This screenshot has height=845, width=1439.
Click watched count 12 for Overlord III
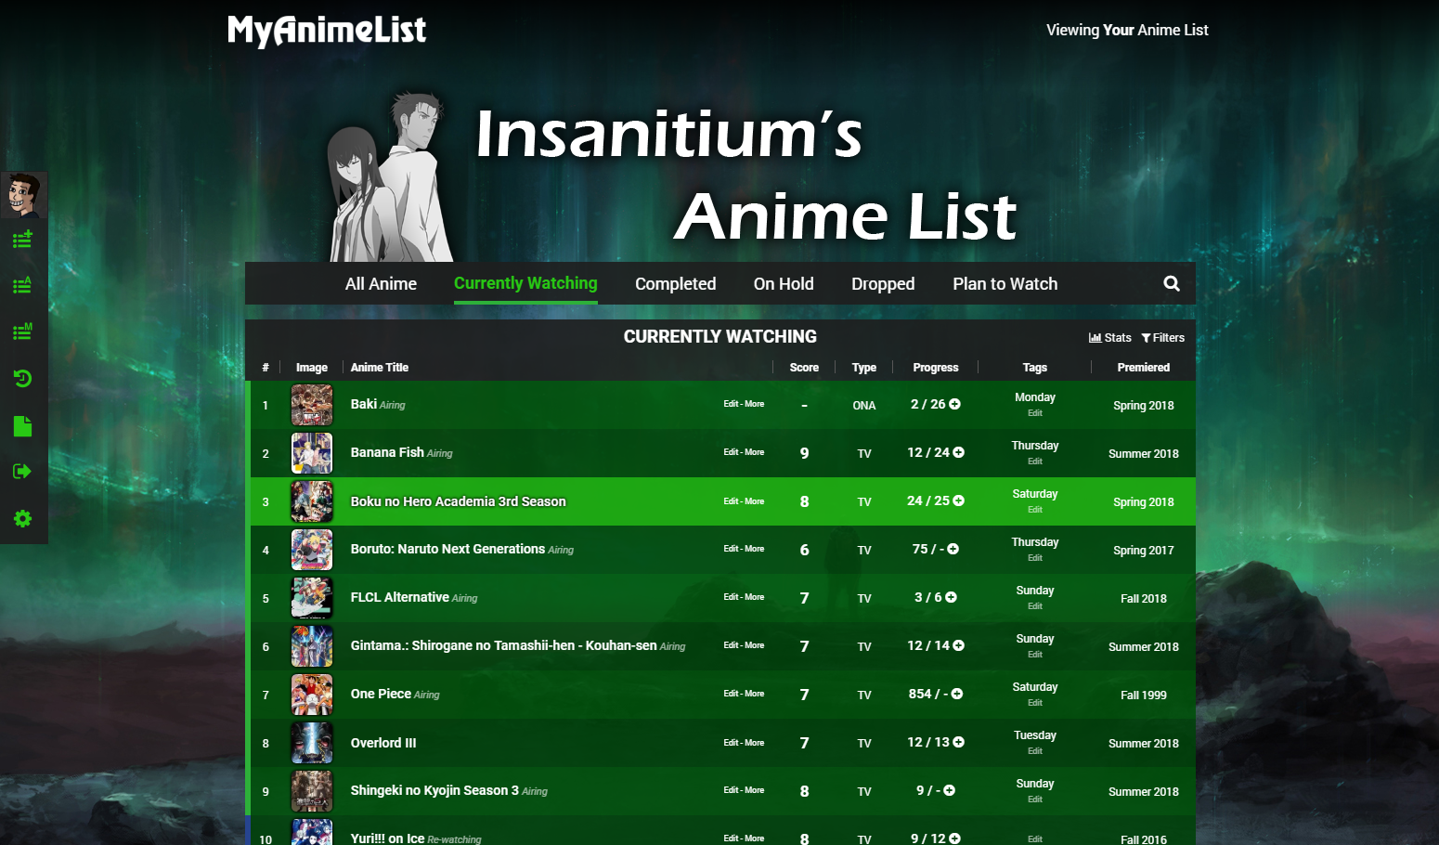pyautogui.click(x=914, y=742)
